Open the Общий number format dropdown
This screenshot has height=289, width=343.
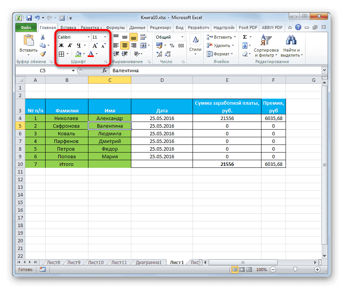pos(180,37)
